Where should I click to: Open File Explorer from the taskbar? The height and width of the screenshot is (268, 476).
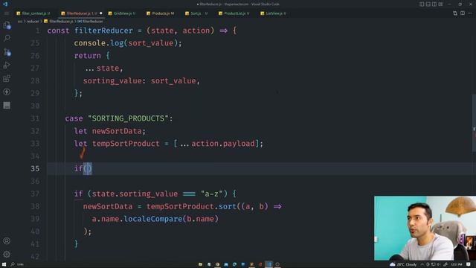tap(200, 264)
